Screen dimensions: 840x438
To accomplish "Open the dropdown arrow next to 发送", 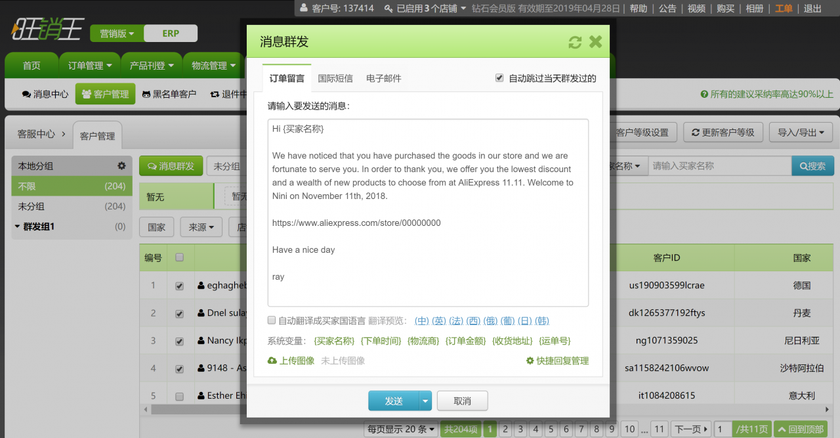I will point(426,401).
